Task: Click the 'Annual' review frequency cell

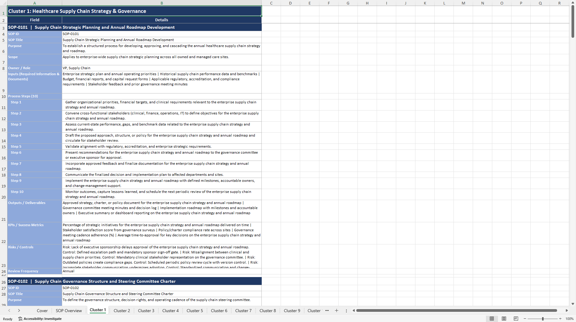Action: [x=162, y=271]
